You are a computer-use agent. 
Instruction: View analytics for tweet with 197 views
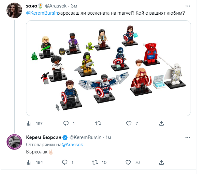[x=30, y=123]
